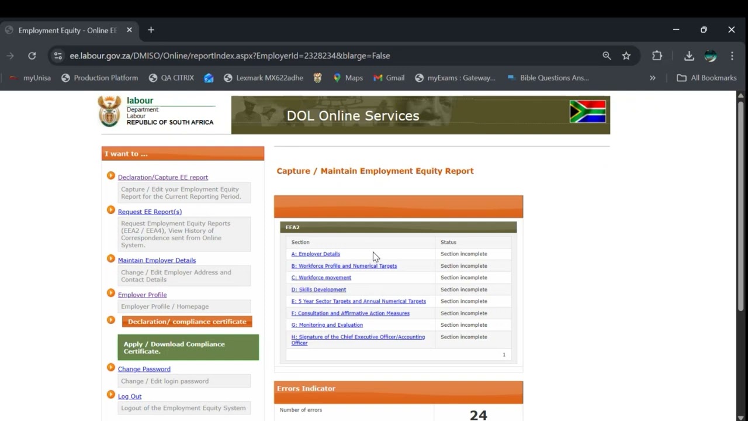Click the orange bullet beside Request EE Report(s)
The width and height of the screenshot is (748, 421).
pyautogui.click(x=111, y=210)
